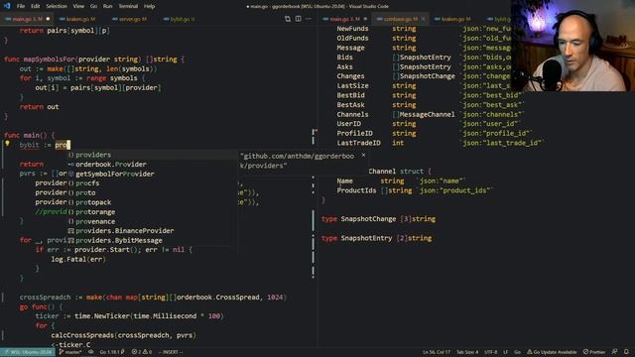Close the suggestion details popup
635x357 pixels.
point(363,155)
